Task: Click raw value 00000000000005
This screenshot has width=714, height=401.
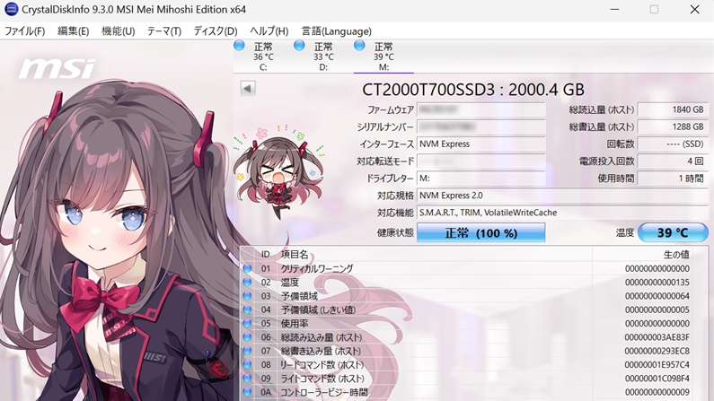Action: click(657, 309)
